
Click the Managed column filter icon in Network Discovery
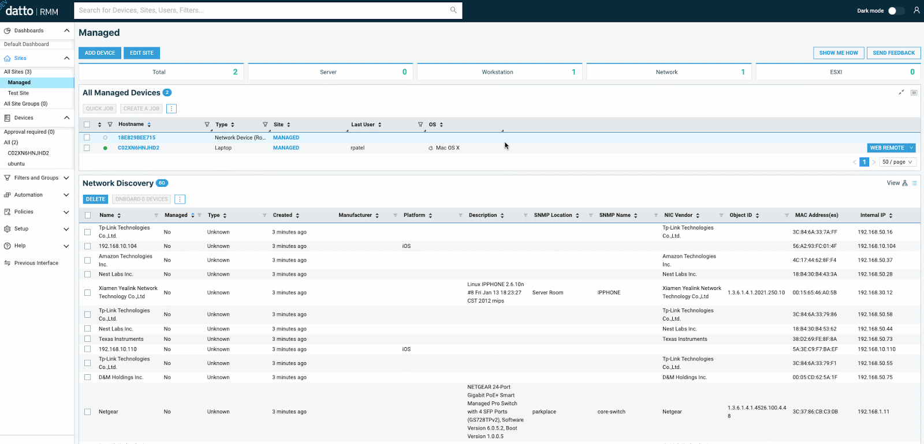[x=200, y=215]
